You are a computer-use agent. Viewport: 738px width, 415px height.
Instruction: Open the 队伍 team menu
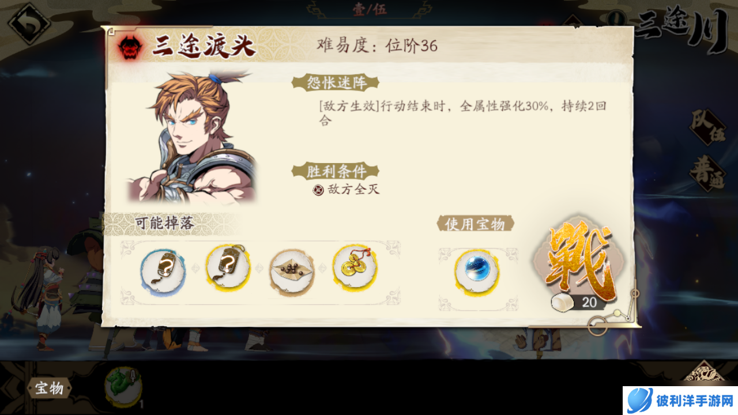point(708,127)
